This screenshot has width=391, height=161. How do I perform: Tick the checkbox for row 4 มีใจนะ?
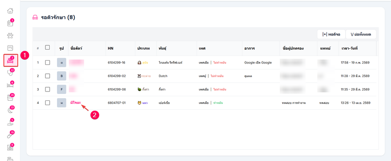tap(47, 103)
